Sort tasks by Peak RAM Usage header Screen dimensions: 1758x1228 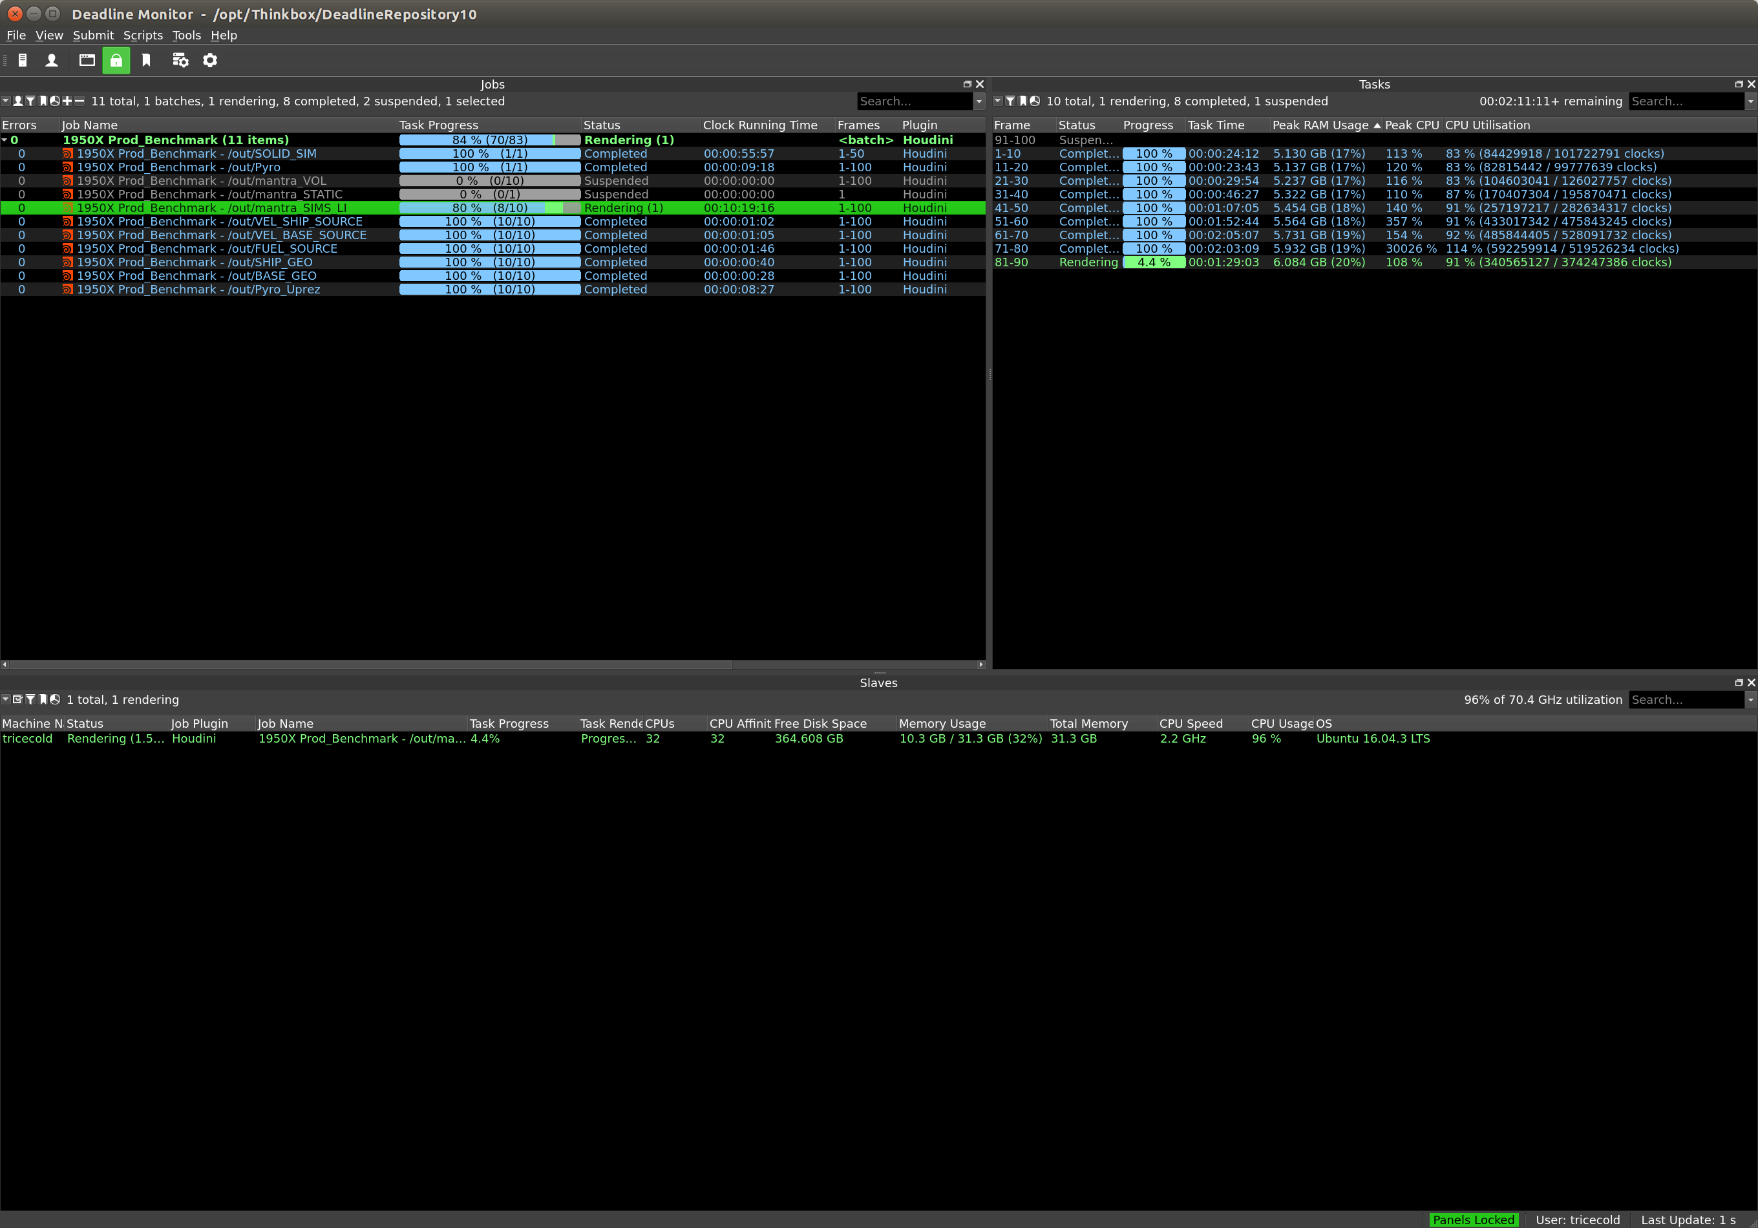pyautogui.click(x=1326, y=125)
